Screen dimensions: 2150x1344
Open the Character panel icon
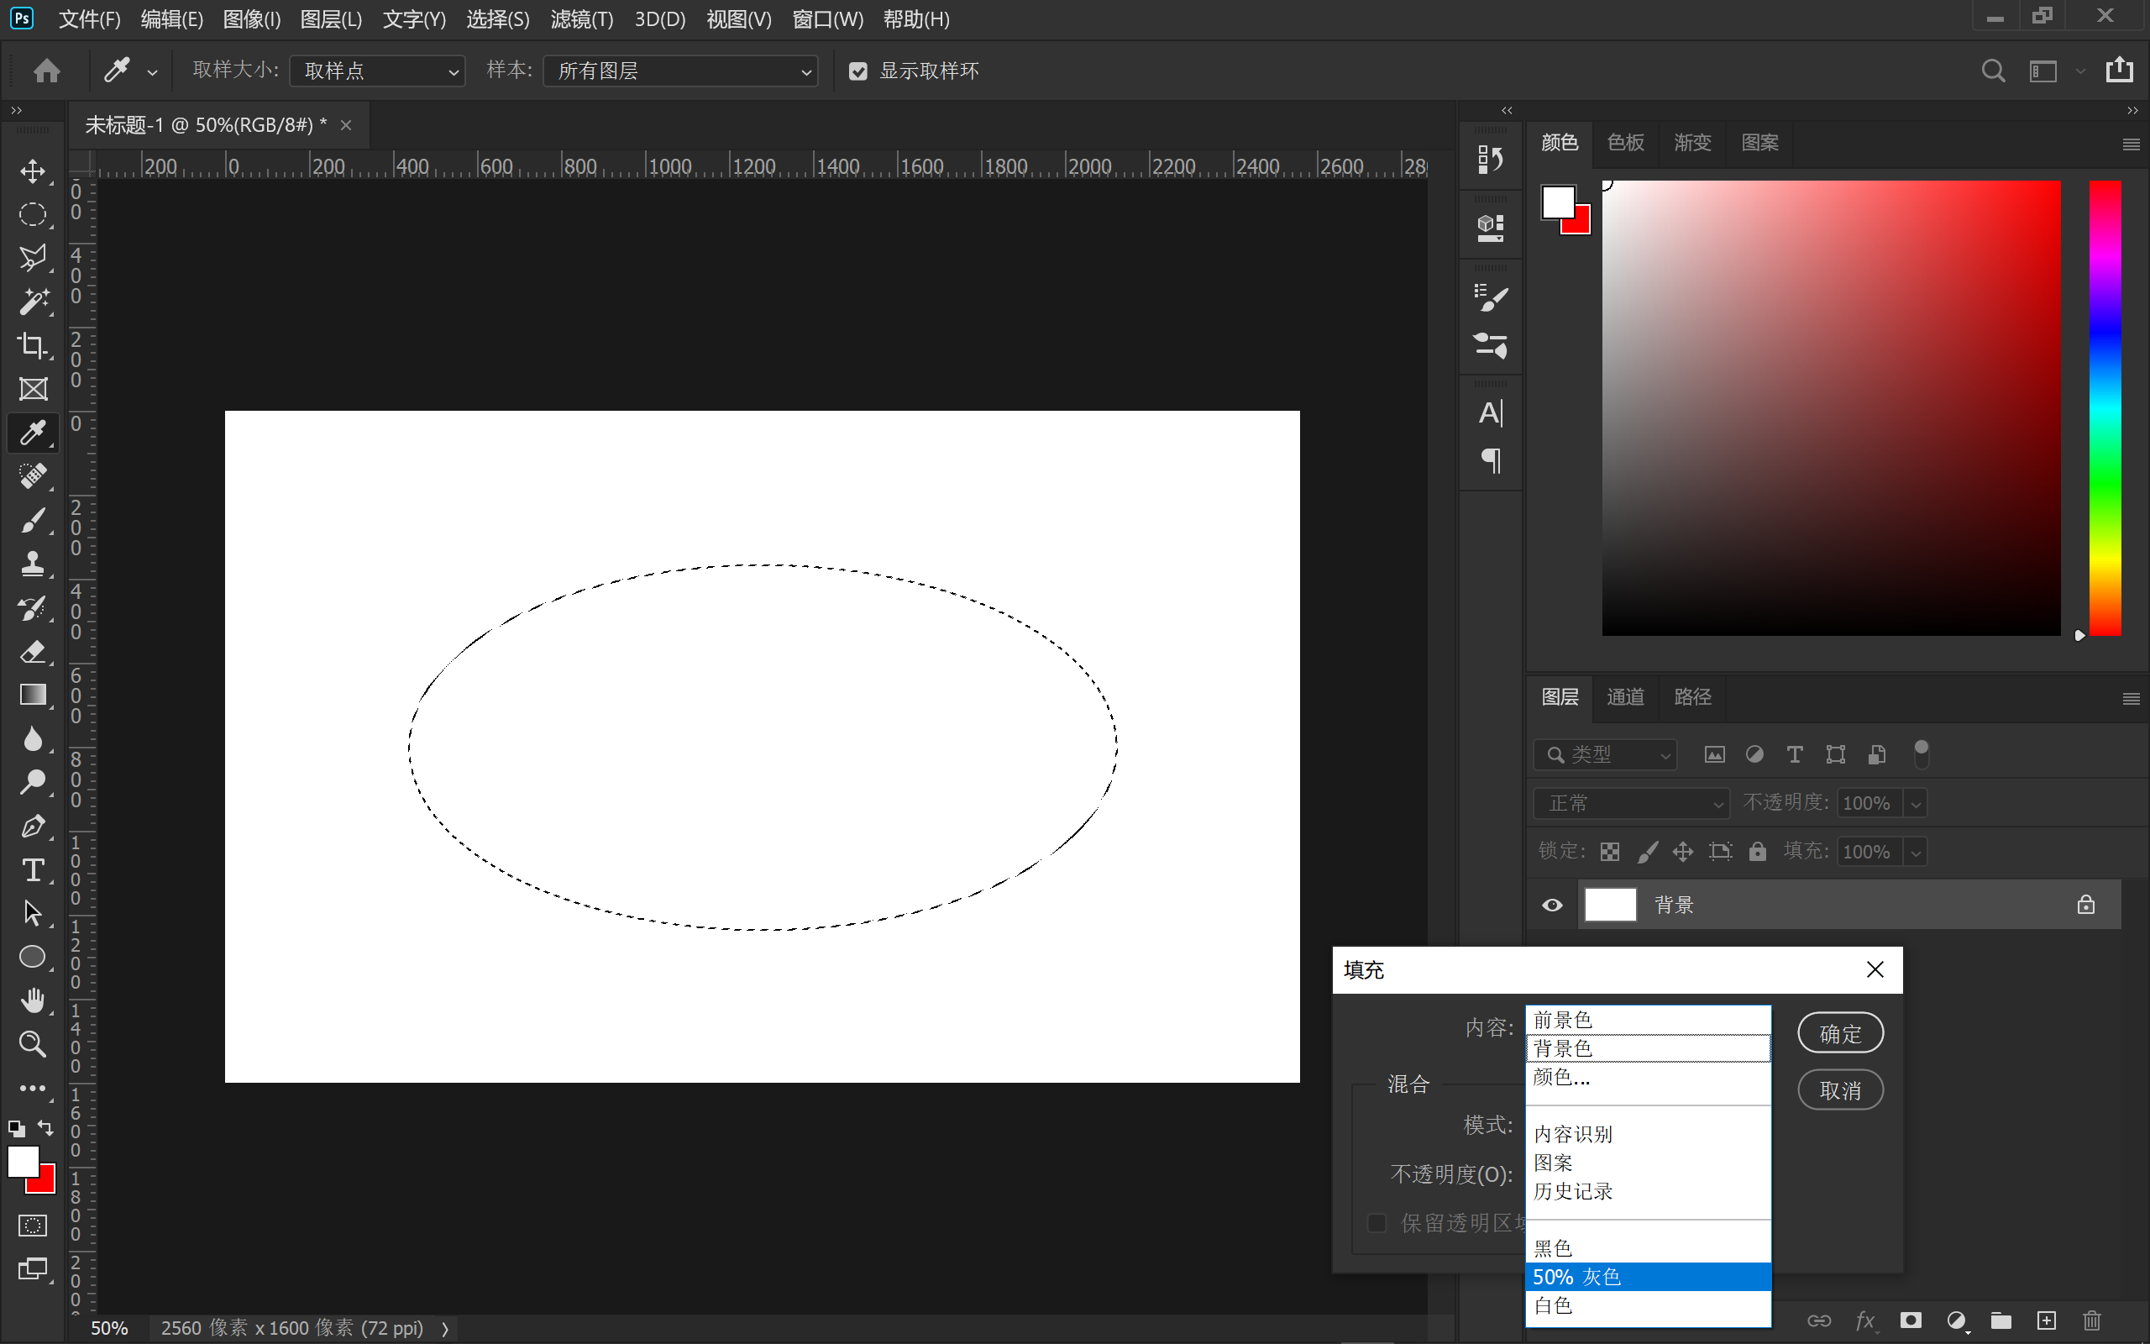(x=1490, y=413)
